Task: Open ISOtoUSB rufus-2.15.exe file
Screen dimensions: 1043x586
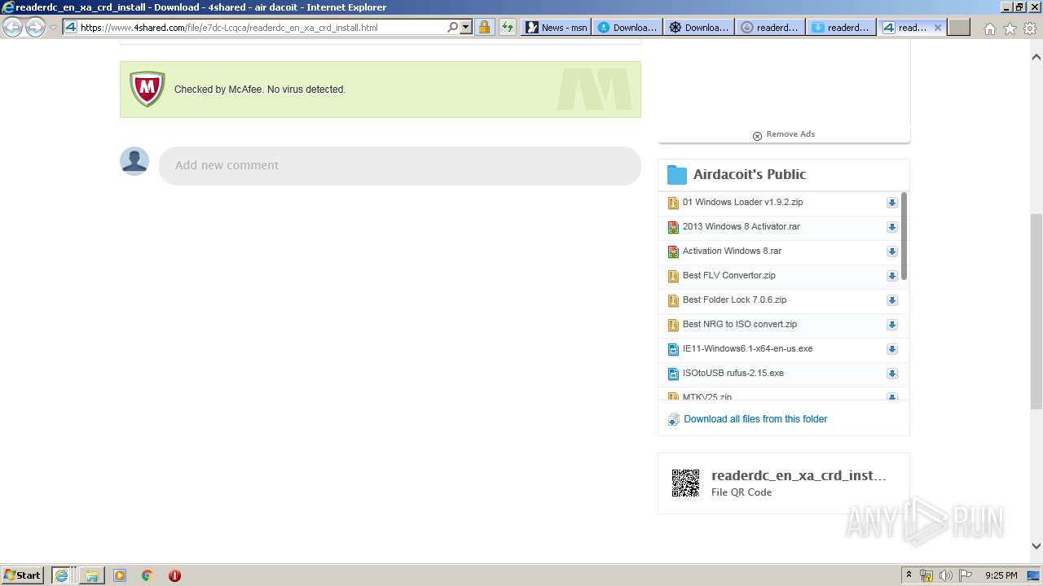Action: [x=733, y=373]
